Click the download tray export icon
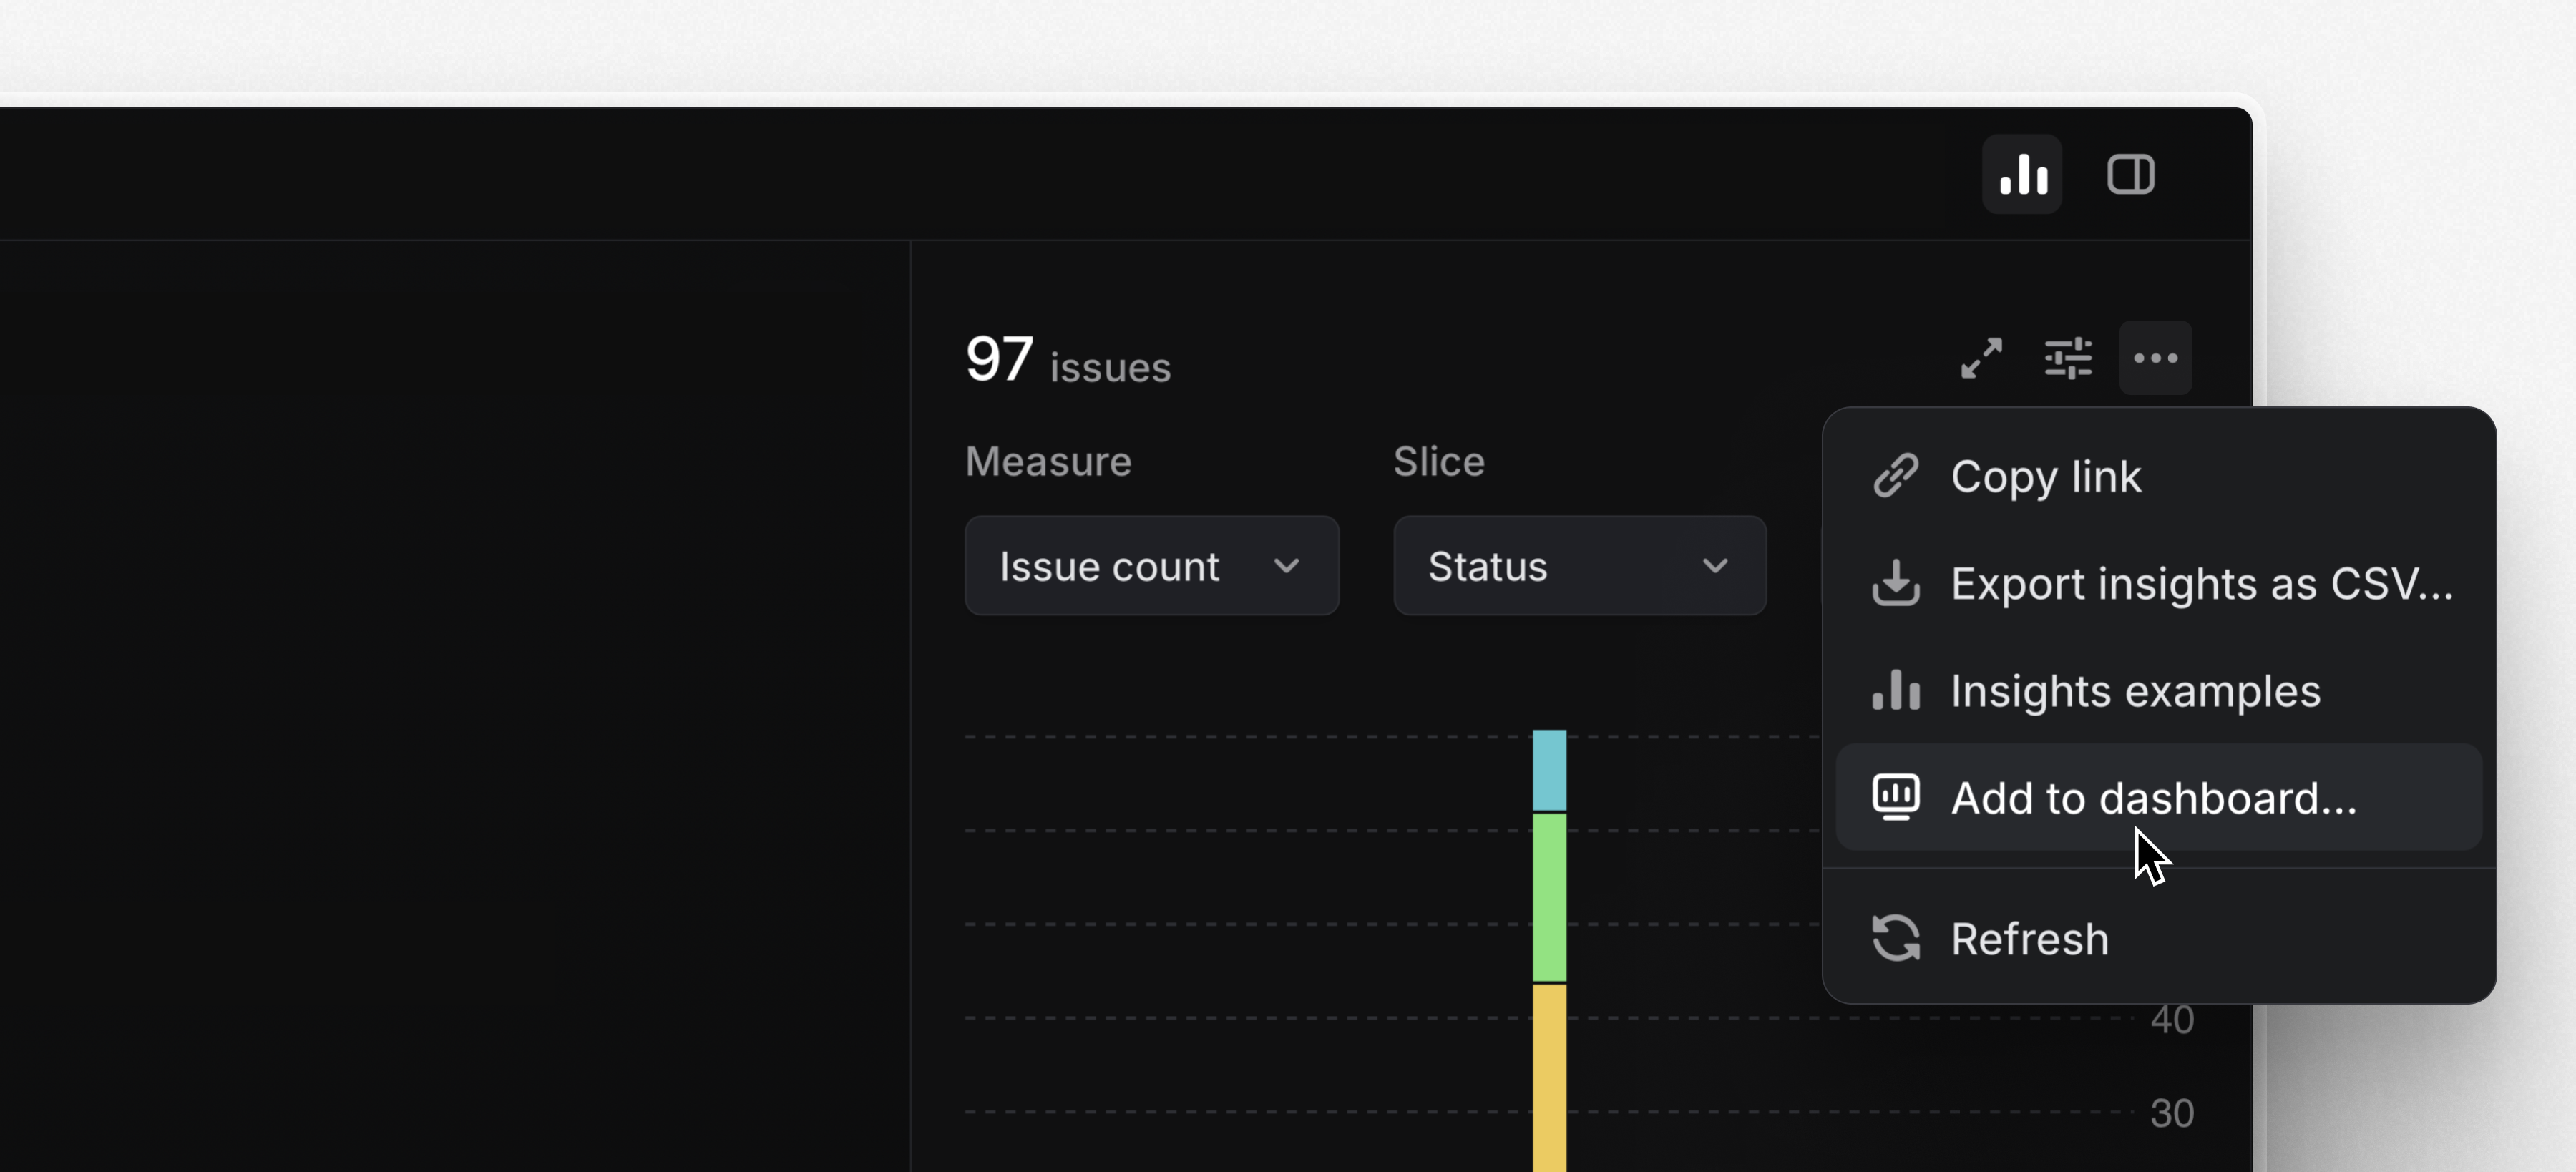The width and height of the screenshot is (2576, 1172). click(1895, 583)
